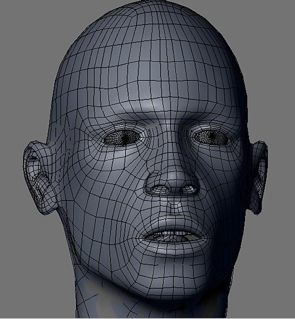Select the larger ear on the left side
Viewport: 295px width, 319px height.
[41, 177]
